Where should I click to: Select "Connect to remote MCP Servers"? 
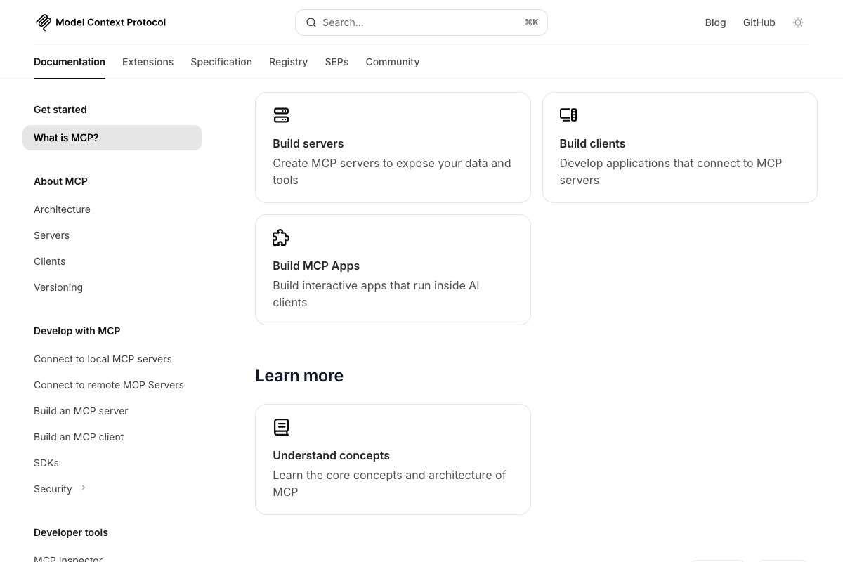[109, 385]
